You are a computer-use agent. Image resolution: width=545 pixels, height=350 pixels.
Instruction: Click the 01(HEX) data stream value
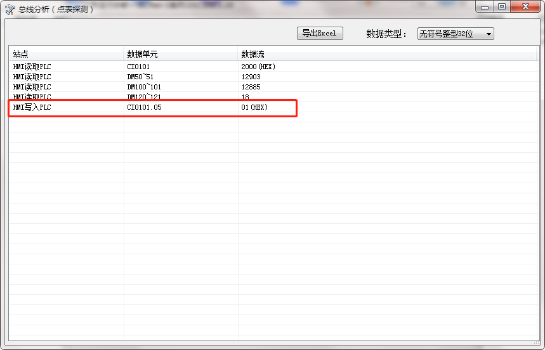tap(254, 108)
